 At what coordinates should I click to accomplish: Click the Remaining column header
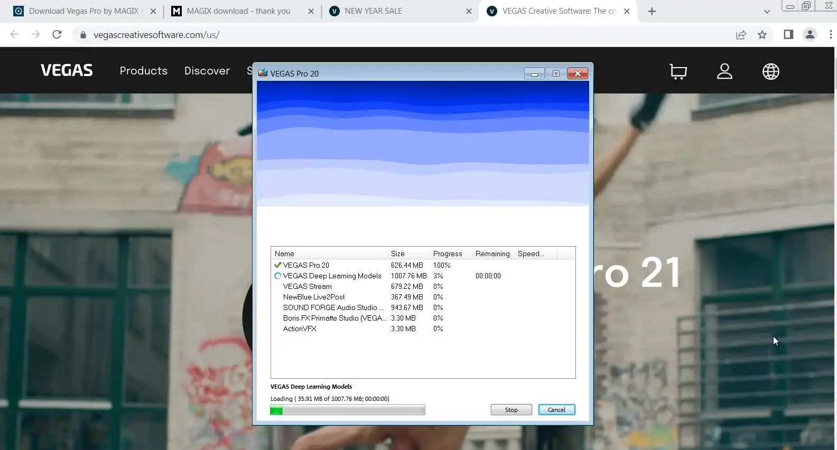(492, 254)
